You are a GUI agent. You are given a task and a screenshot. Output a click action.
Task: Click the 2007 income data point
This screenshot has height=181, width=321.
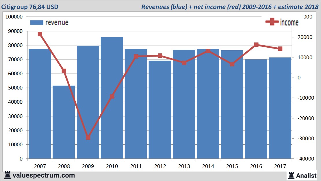[x=40, y=34]
